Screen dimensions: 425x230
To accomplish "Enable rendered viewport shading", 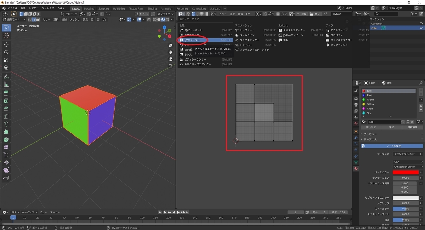I will tap(167, 19).
